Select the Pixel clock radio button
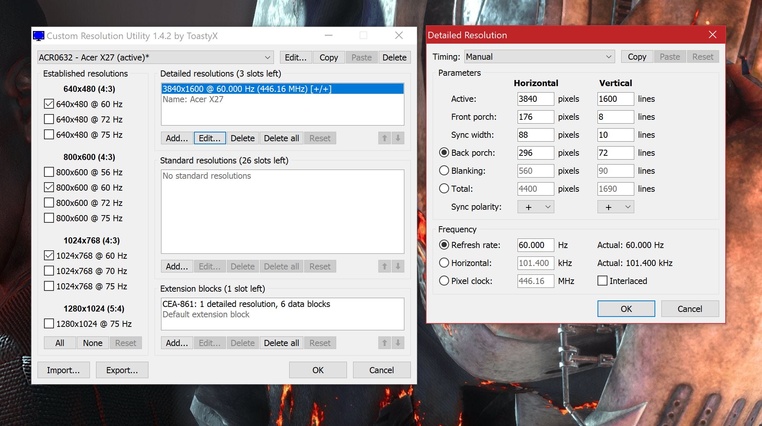This screenshot has height=426, width=762. (x=444, y=281)
